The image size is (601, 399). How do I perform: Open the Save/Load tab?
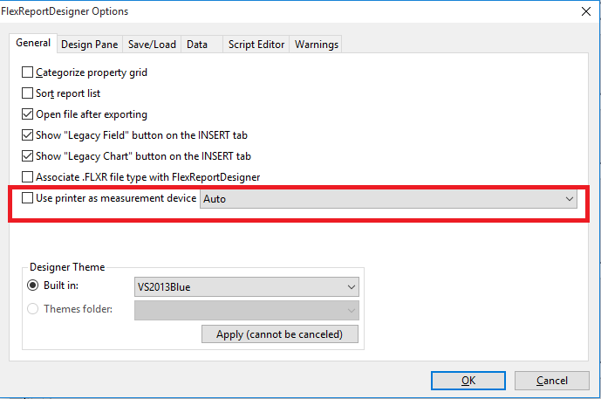click(x=152, y=45)
